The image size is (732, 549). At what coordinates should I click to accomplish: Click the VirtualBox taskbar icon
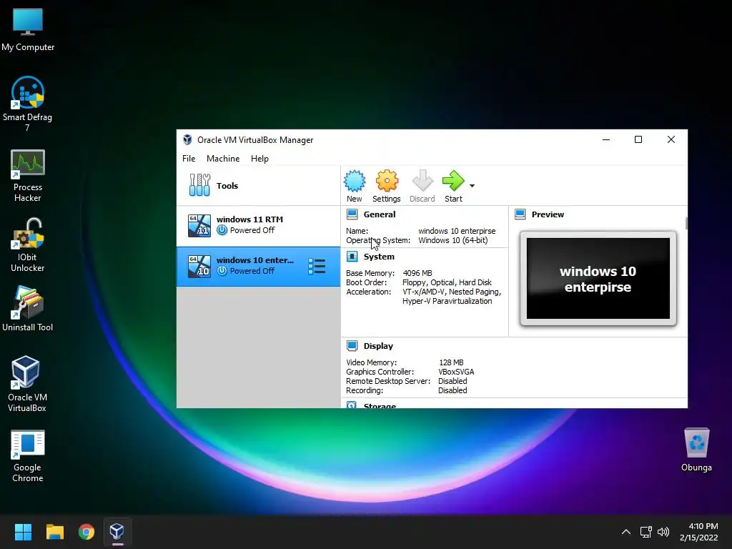click(117, 532)
